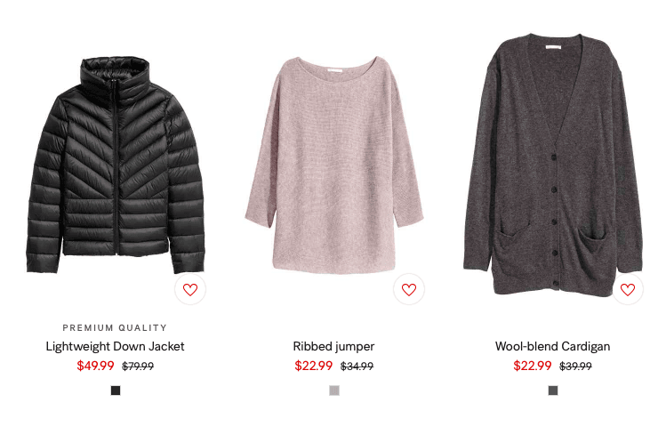Click the crossed-out $39.99 price
The image size is (666, 435).
coord(575,366)
